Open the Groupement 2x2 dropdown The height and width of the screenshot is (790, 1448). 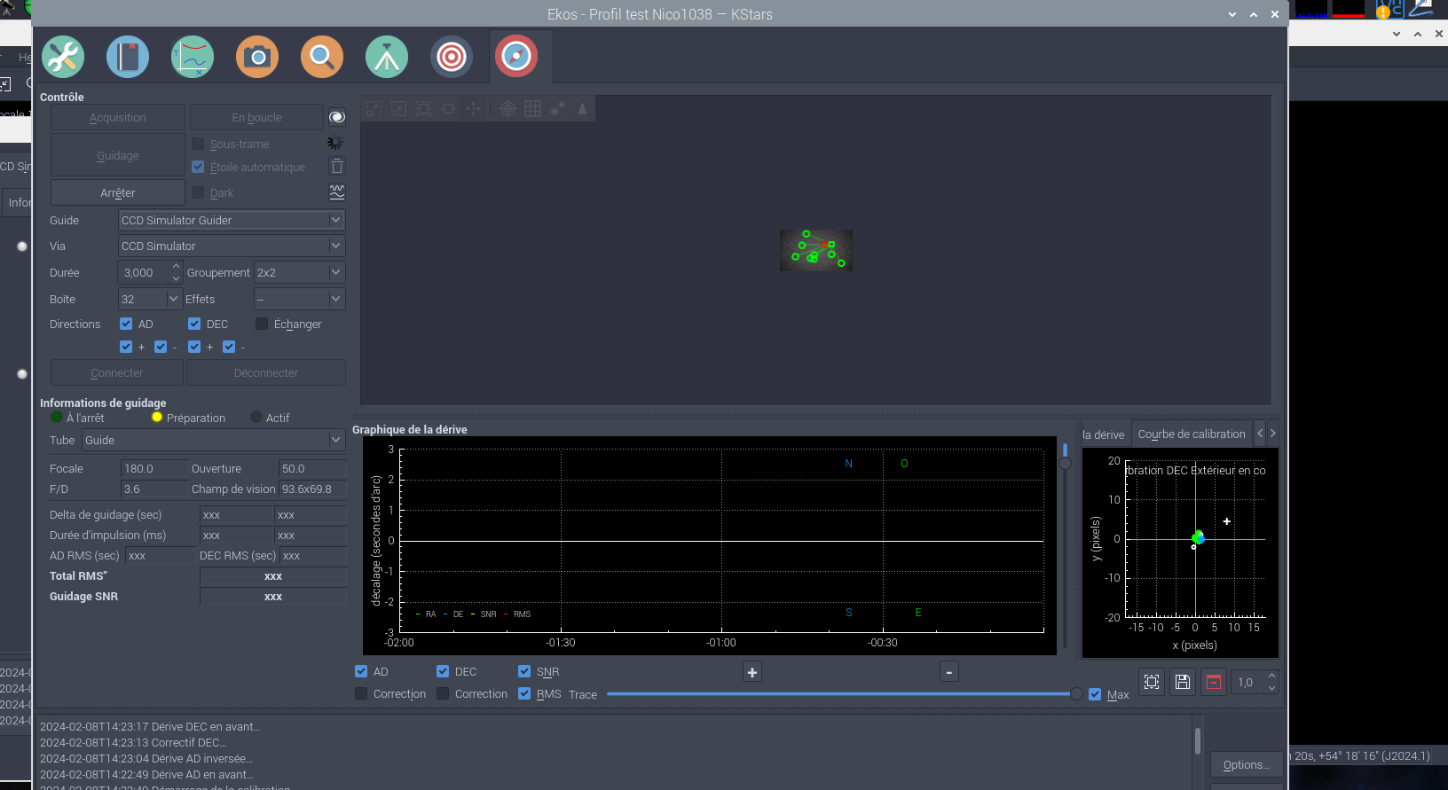(299, 272)
